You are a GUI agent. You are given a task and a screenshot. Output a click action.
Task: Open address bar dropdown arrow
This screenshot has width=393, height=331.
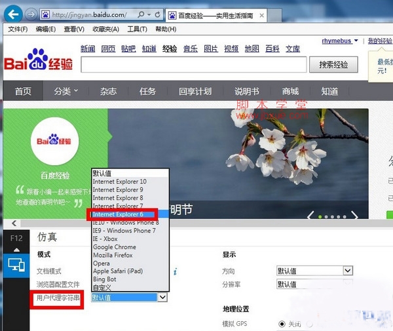[149, 14]
